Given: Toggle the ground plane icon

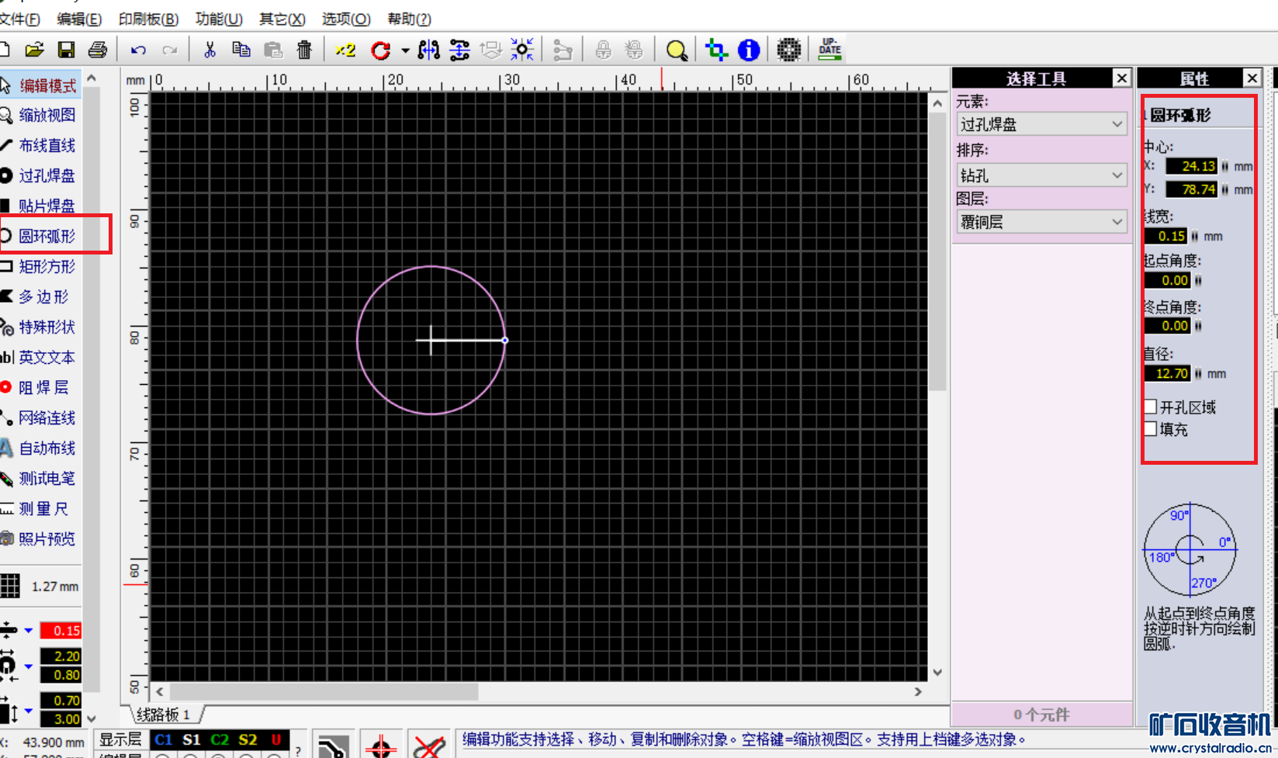Looking at the screenshot, I should click(789, 50).
